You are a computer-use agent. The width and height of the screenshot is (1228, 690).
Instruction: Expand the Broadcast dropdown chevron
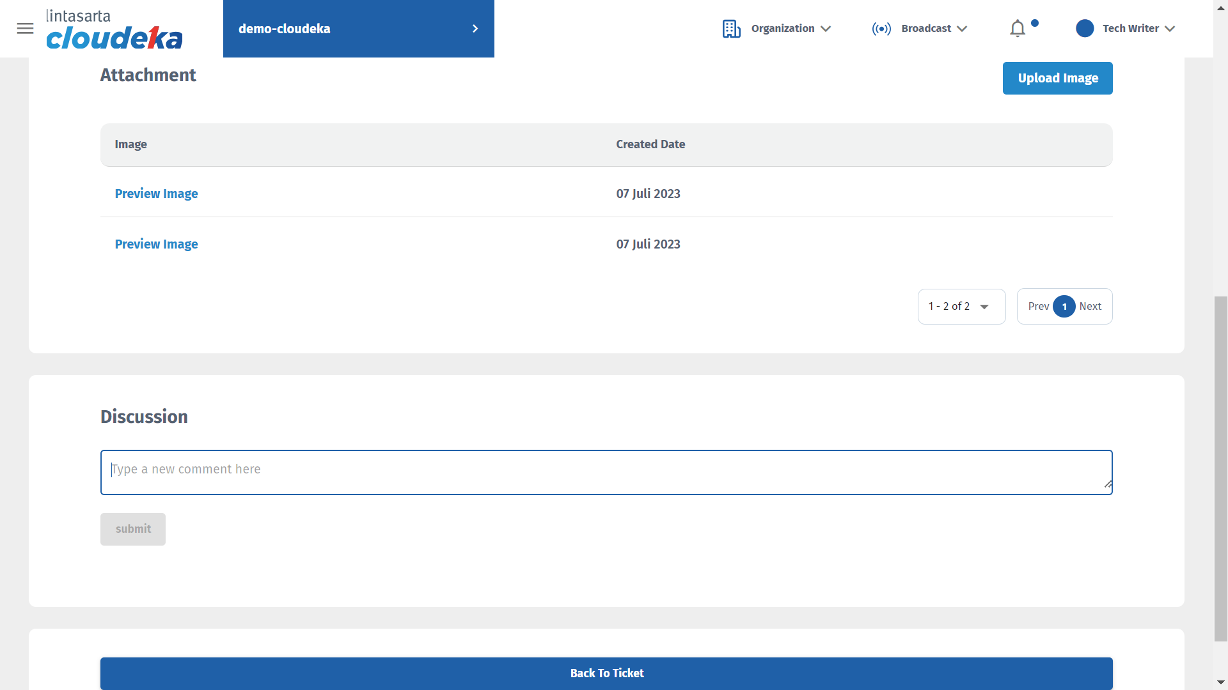coord(962,29)
